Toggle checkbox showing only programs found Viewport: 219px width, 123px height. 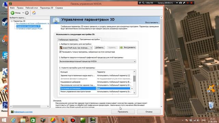click(60, 52)
